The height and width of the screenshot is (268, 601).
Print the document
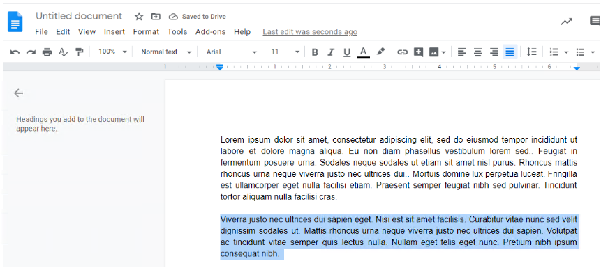point(47,52)
